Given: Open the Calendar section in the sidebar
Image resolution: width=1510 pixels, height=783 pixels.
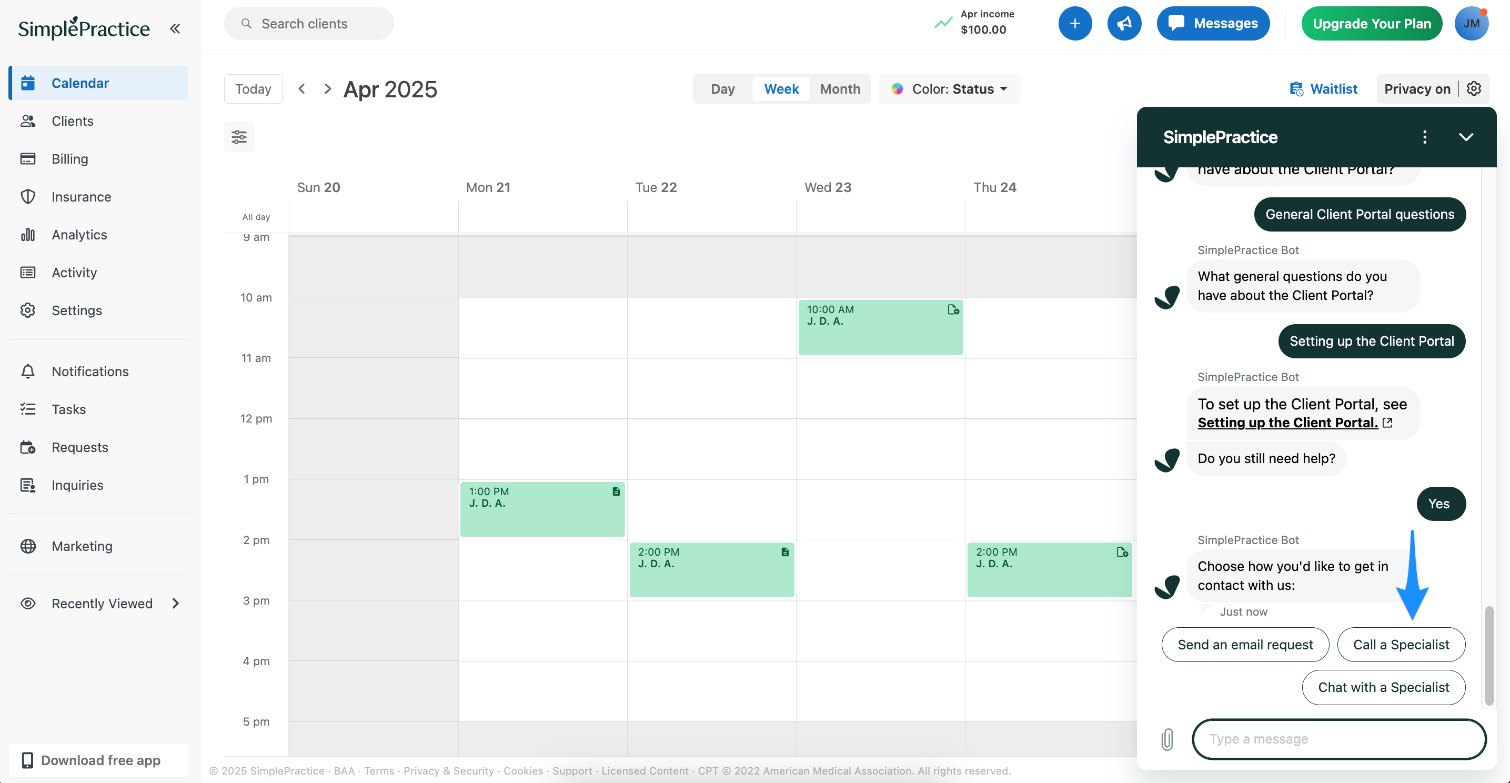Looking at the screenshot, I should pyautogui.click(x=99, y=83).
